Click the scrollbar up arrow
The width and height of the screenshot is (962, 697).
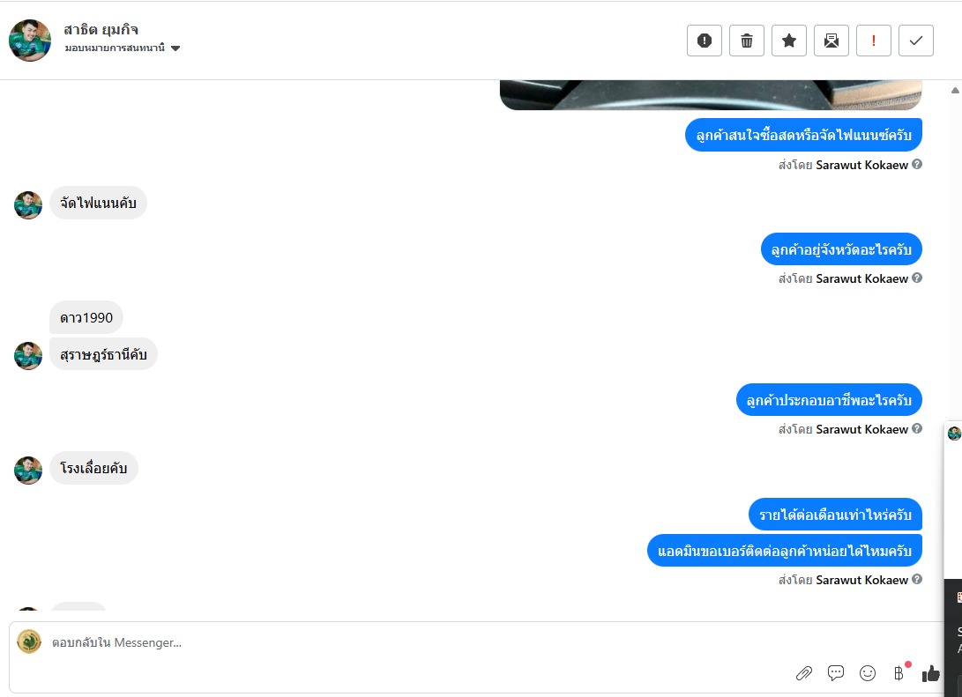click(x=955, y=90)
